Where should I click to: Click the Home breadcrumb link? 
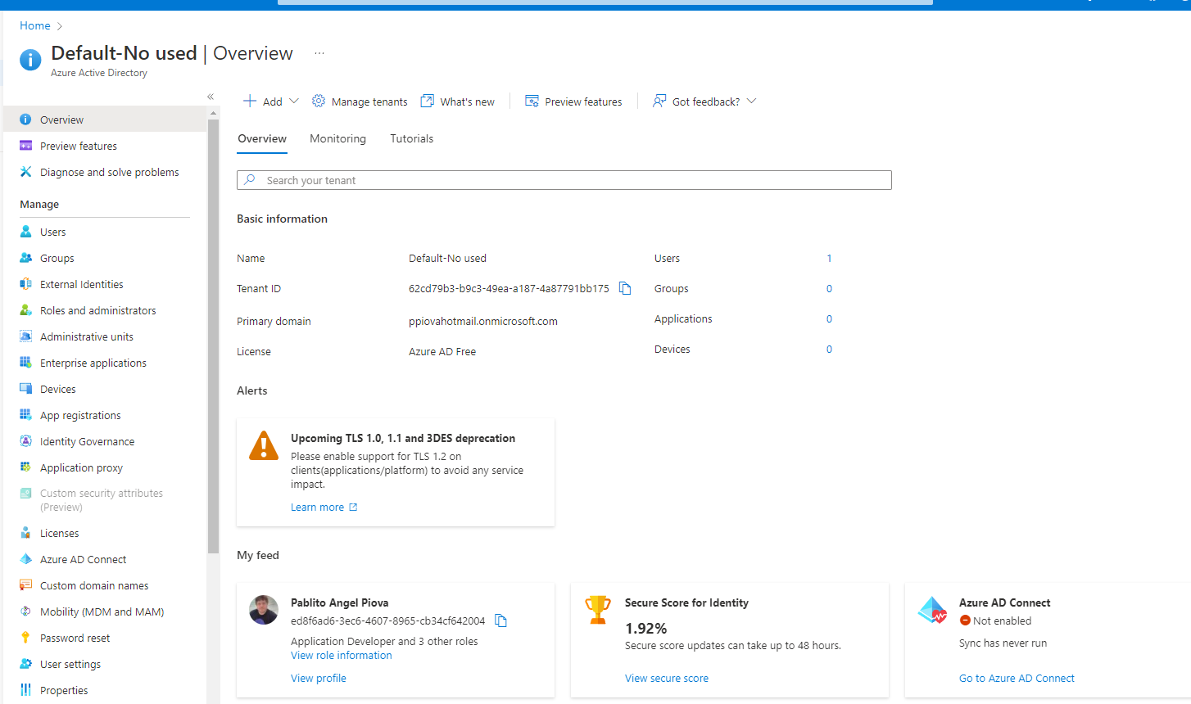[x=35, y=25]
